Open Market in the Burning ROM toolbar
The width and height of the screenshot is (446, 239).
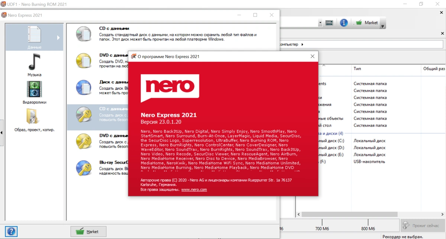tap(367, 23)
